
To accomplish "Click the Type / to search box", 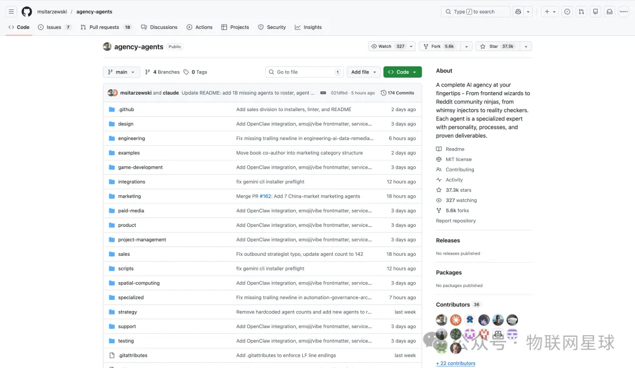I will [476, 12].
